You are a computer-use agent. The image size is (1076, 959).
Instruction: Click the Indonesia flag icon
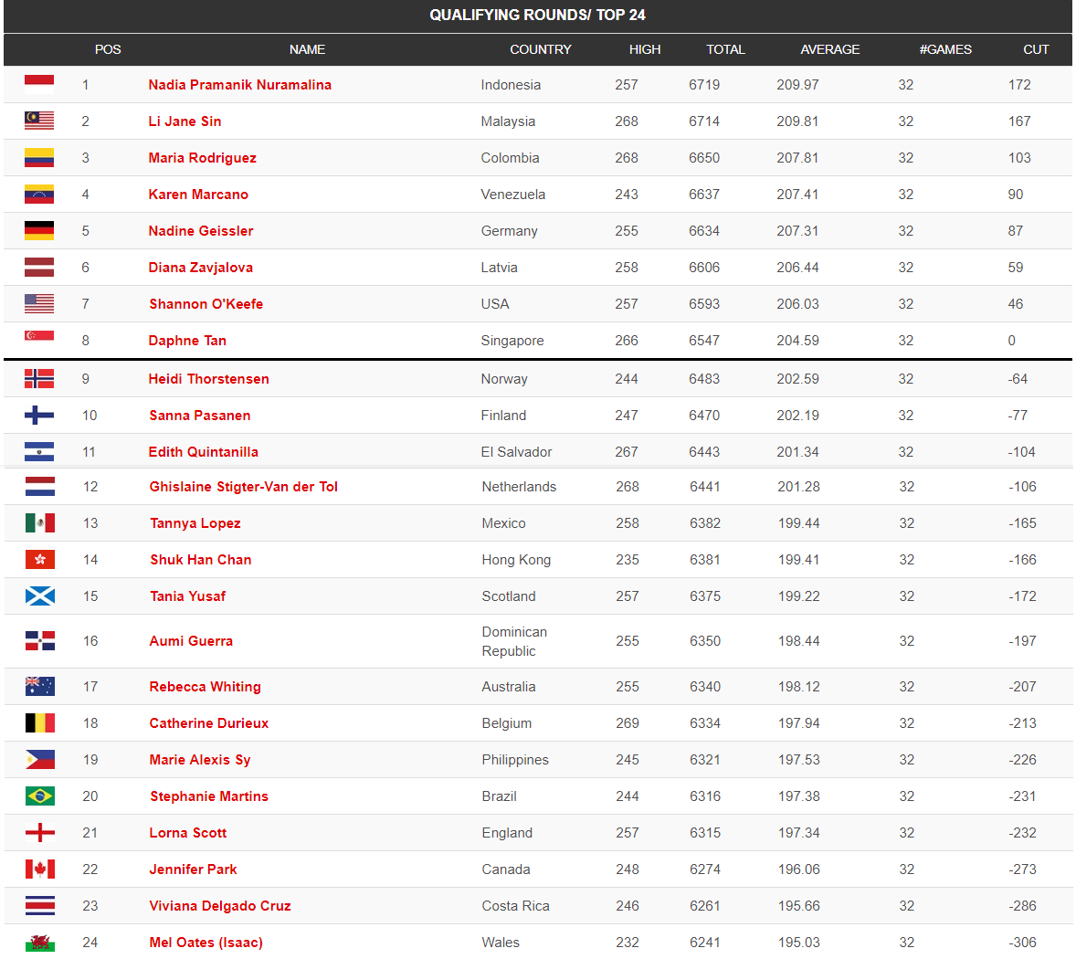[39, 84]
